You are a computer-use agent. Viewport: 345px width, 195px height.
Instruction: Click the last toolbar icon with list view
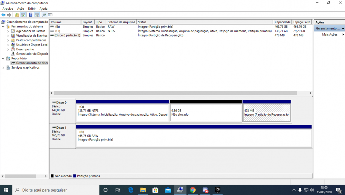50,15
